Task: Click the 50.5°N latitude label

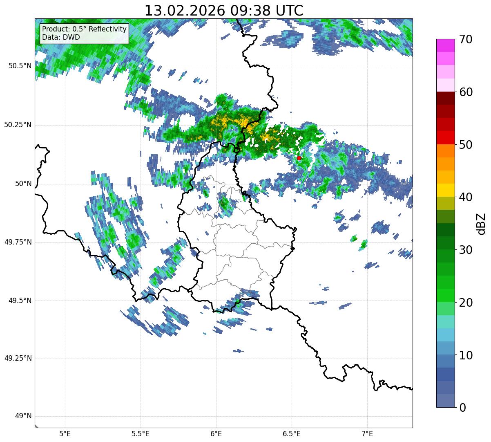Action: click(20, 66)
